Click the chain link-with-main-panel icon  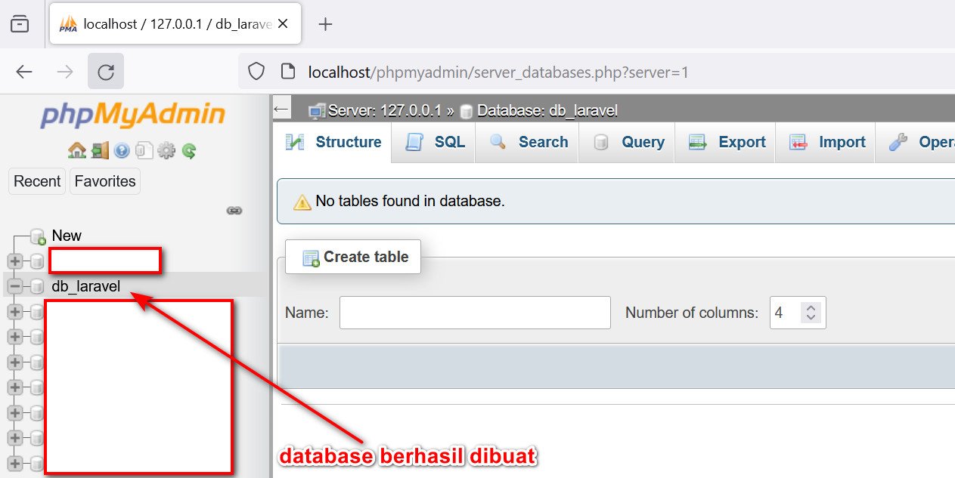pos(234,211)
